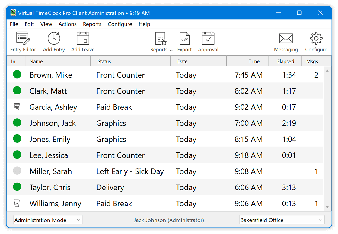
Task: Click the Add Leave calendar icon
Action: click(83, 38)
